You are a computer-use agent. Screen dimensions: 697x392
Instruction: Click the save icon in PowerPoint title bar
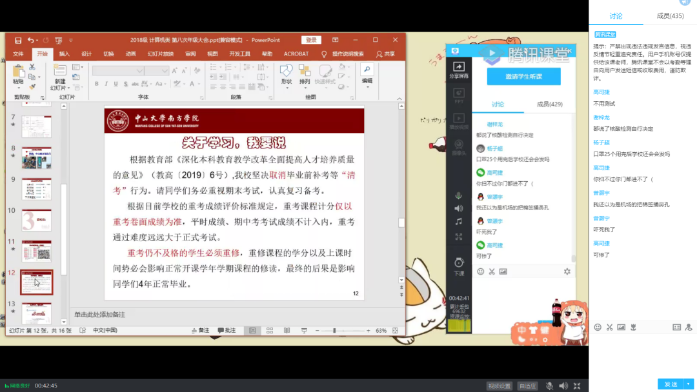click(18, 40)
